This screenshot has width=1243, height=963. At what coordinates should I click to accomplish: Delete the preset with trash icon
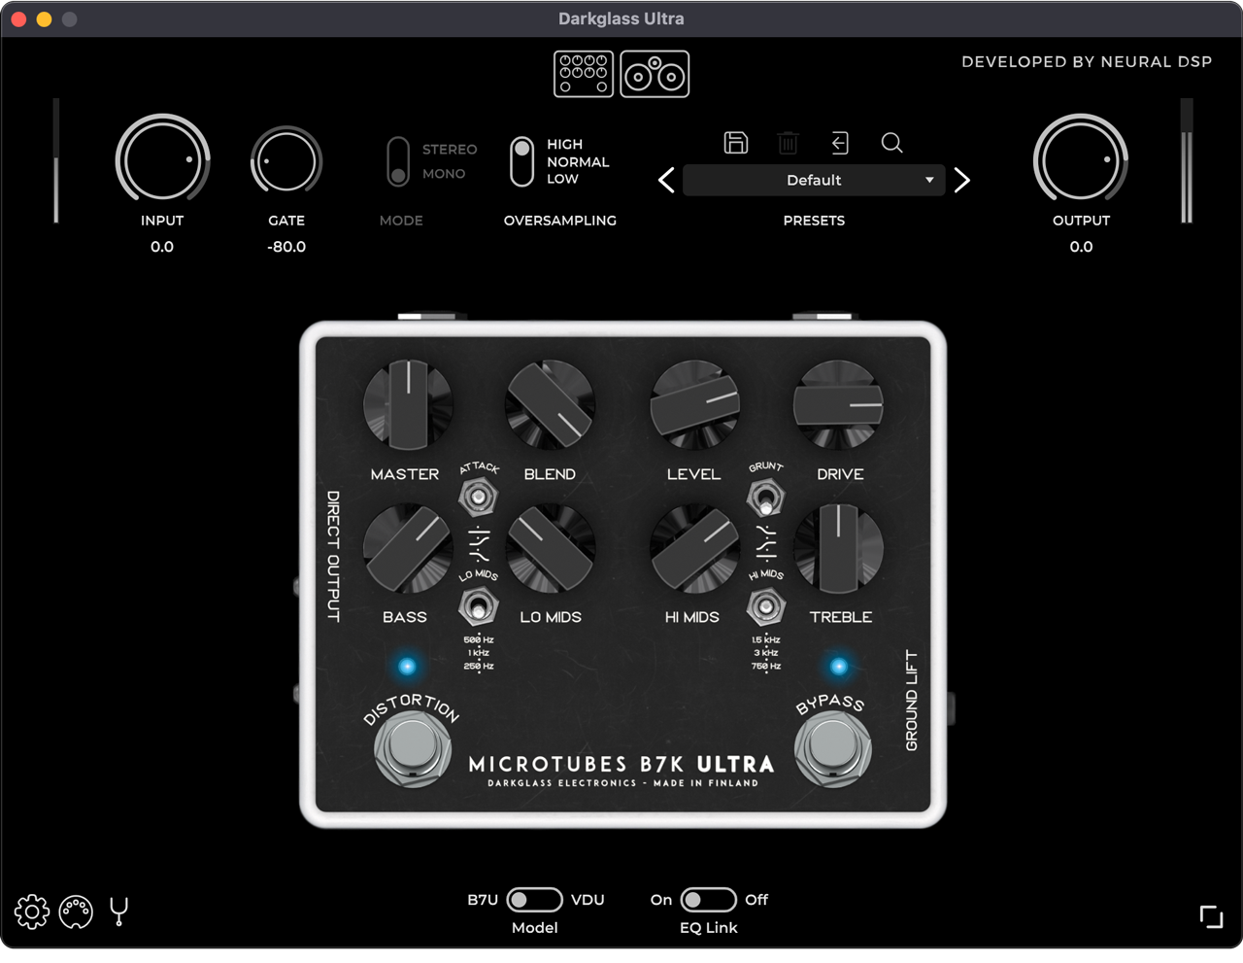(x=789, y=143)
